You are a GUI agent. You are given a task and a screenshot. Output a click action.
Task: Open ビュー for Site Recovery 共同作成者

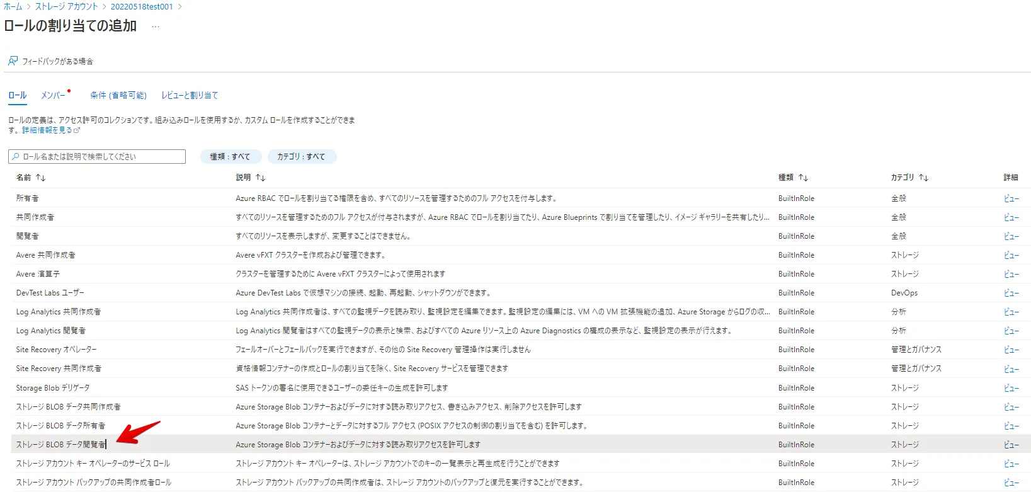[x=1011, y=368]
